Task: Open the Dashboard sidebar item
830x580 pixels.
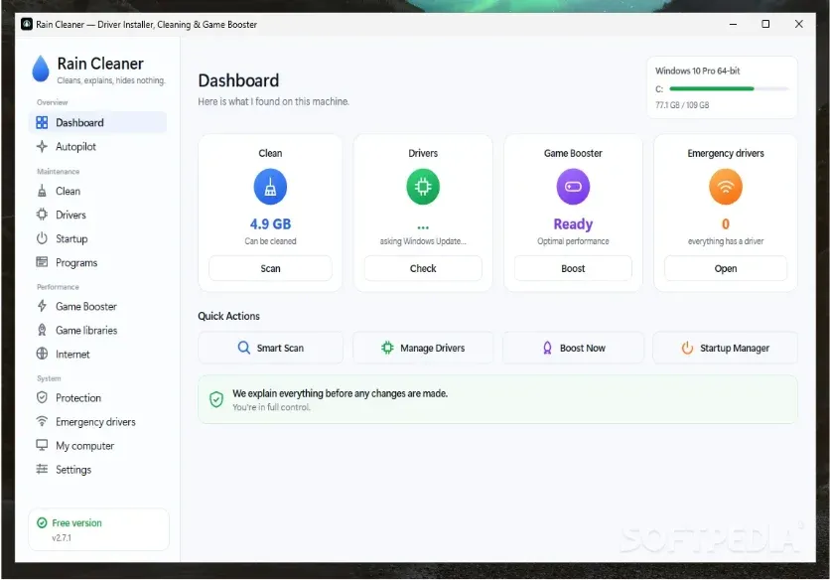Action: (x=97, y=122)
